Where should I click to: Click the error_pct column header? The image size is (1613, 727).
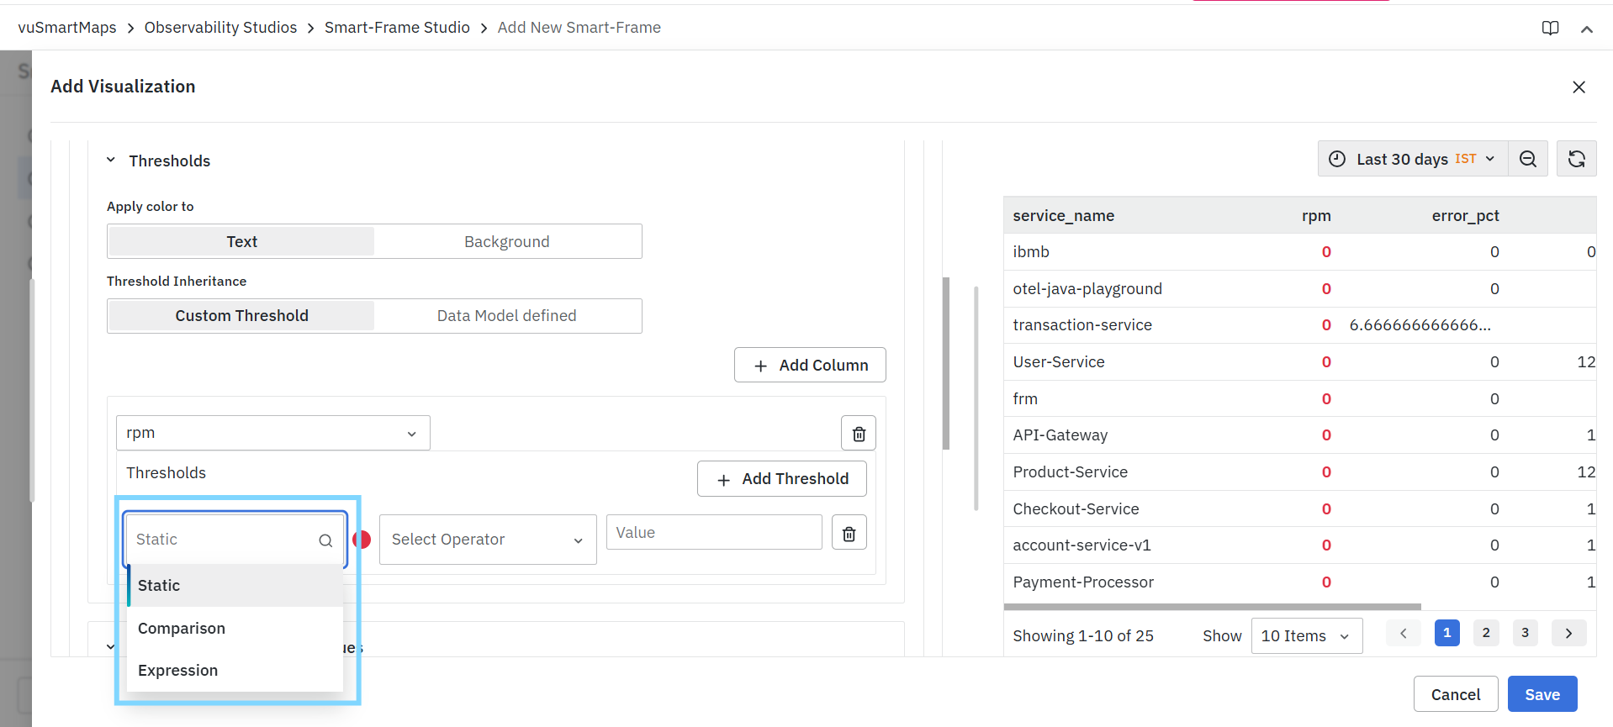1465,216
